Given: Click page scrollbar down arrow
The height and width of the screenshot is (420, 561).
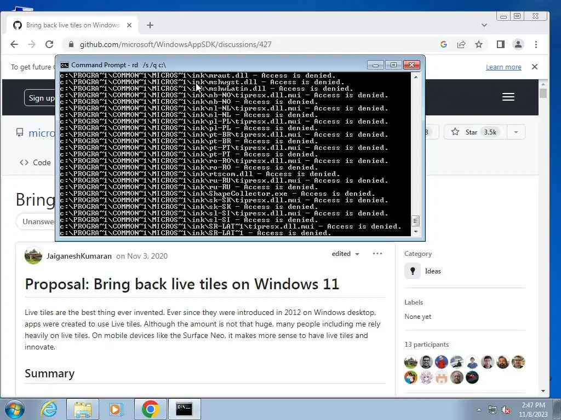Looking at the screenshot, I should tap(543, 391).
